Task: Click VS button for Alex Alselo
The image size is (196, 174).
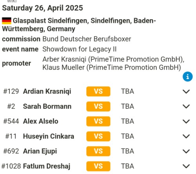Action: click(98, 121)
